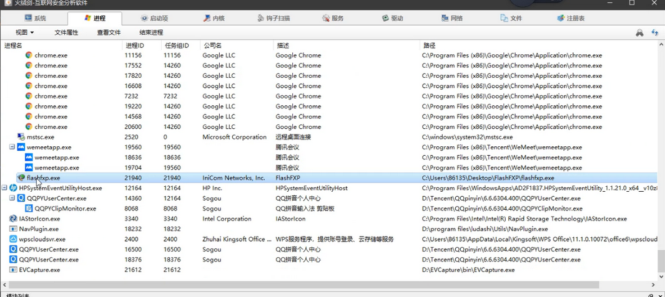This screenshot has width=665, height=297.
Task: Click the refresh arrows icon
Action: [654, 32]
